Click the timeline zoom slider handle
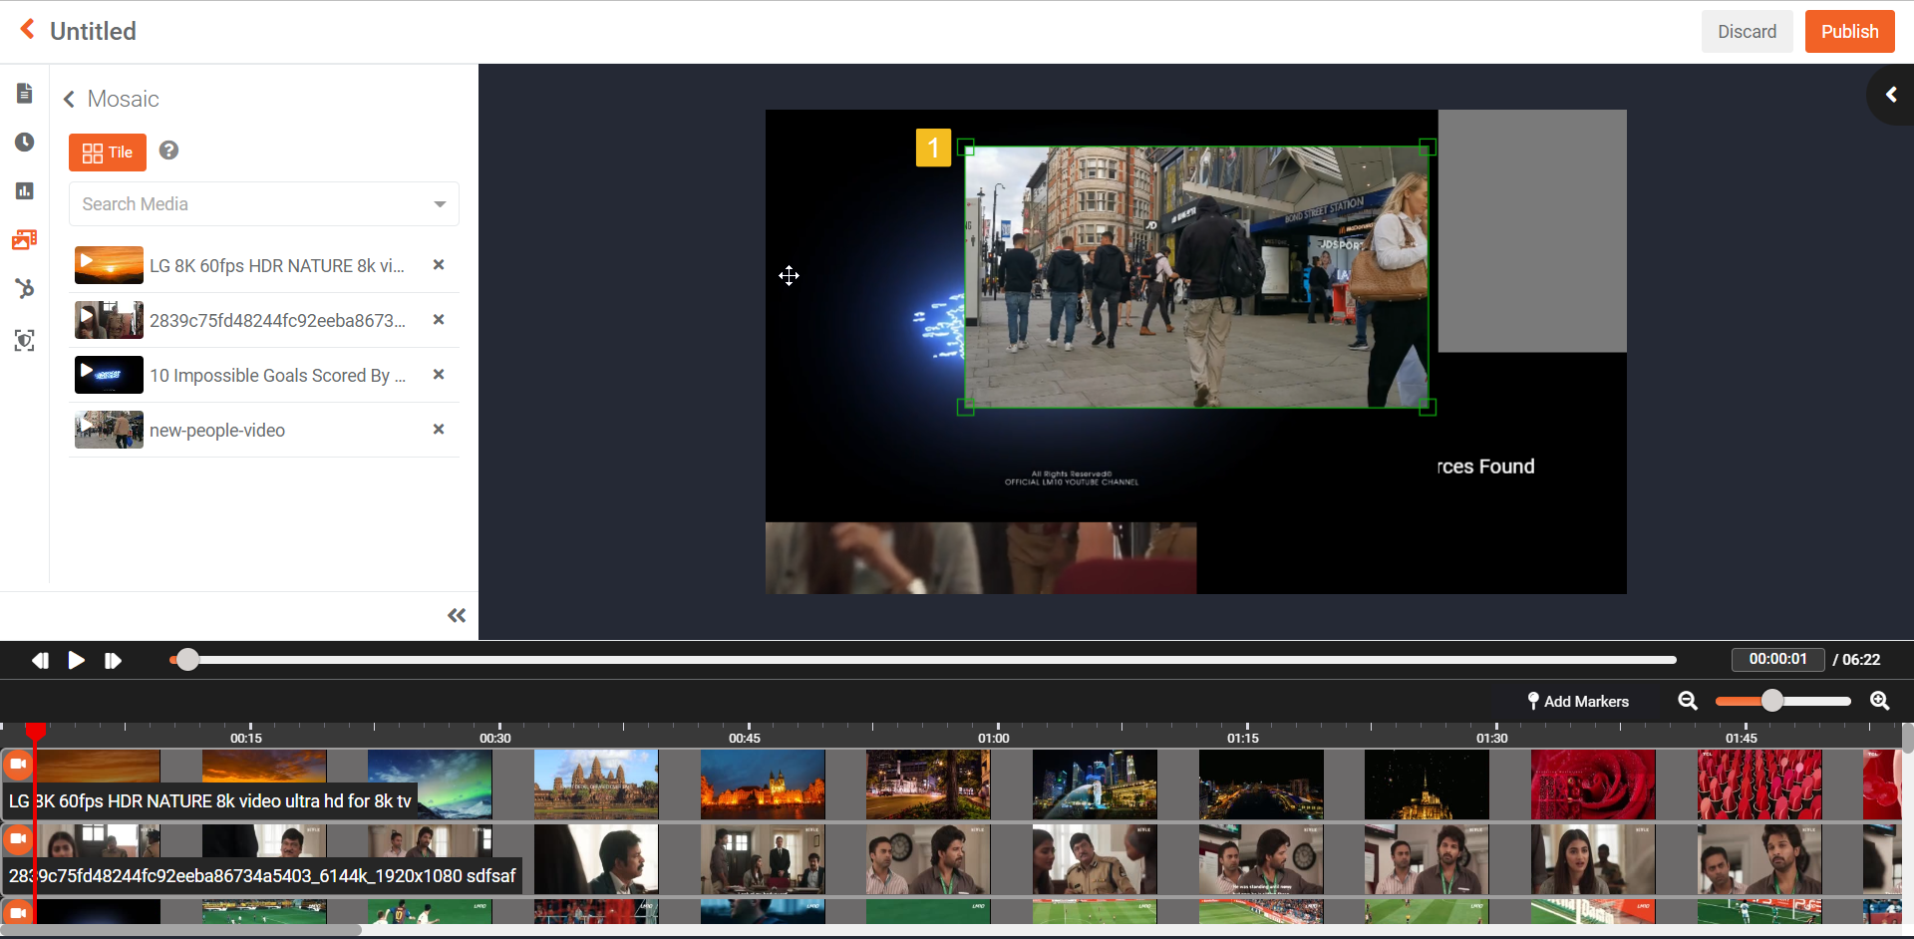The width and height of the screenshot is (1914, 939). click(1771, 701)
